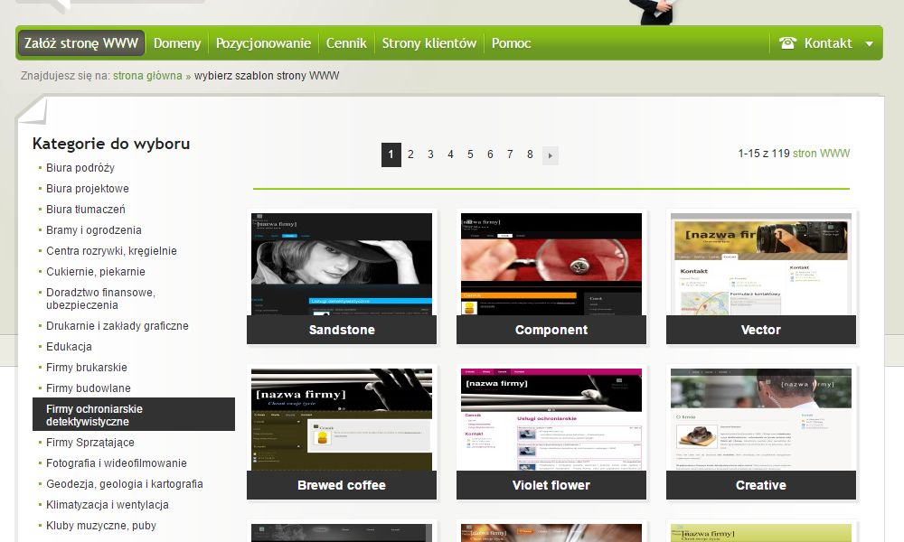Select the Edukacja category

pyautogui.click(x=69, y=346)
